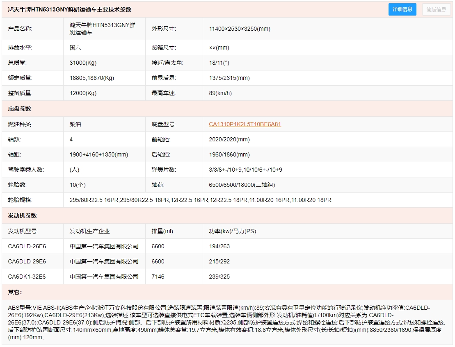Select top speed value 89(km/h)
The image size is (455, 347).
[220, 93]
